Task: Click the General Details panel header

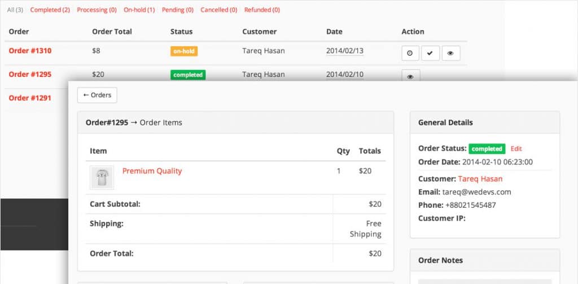Action: pyautogui.click(x=485, y=123)
